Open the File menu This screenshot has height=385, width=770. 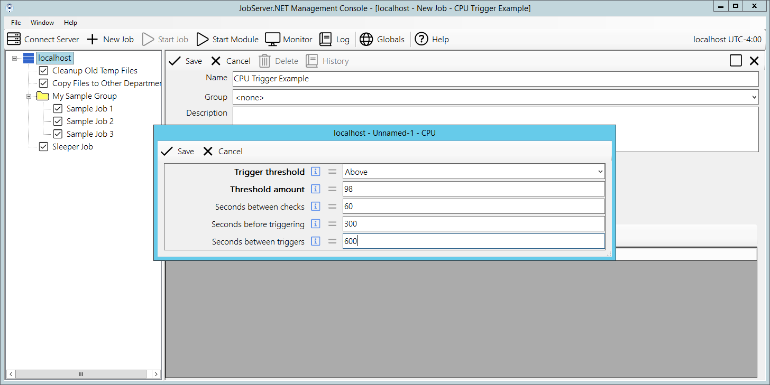point(16,23)
